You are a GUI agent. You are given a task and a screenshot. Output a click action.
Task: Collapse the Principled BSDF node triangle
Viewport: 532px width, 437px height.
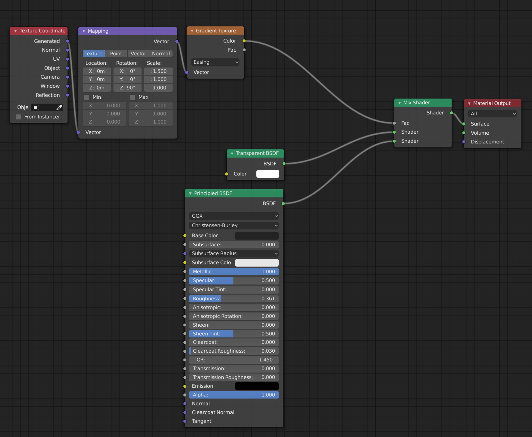pos(190,193)
